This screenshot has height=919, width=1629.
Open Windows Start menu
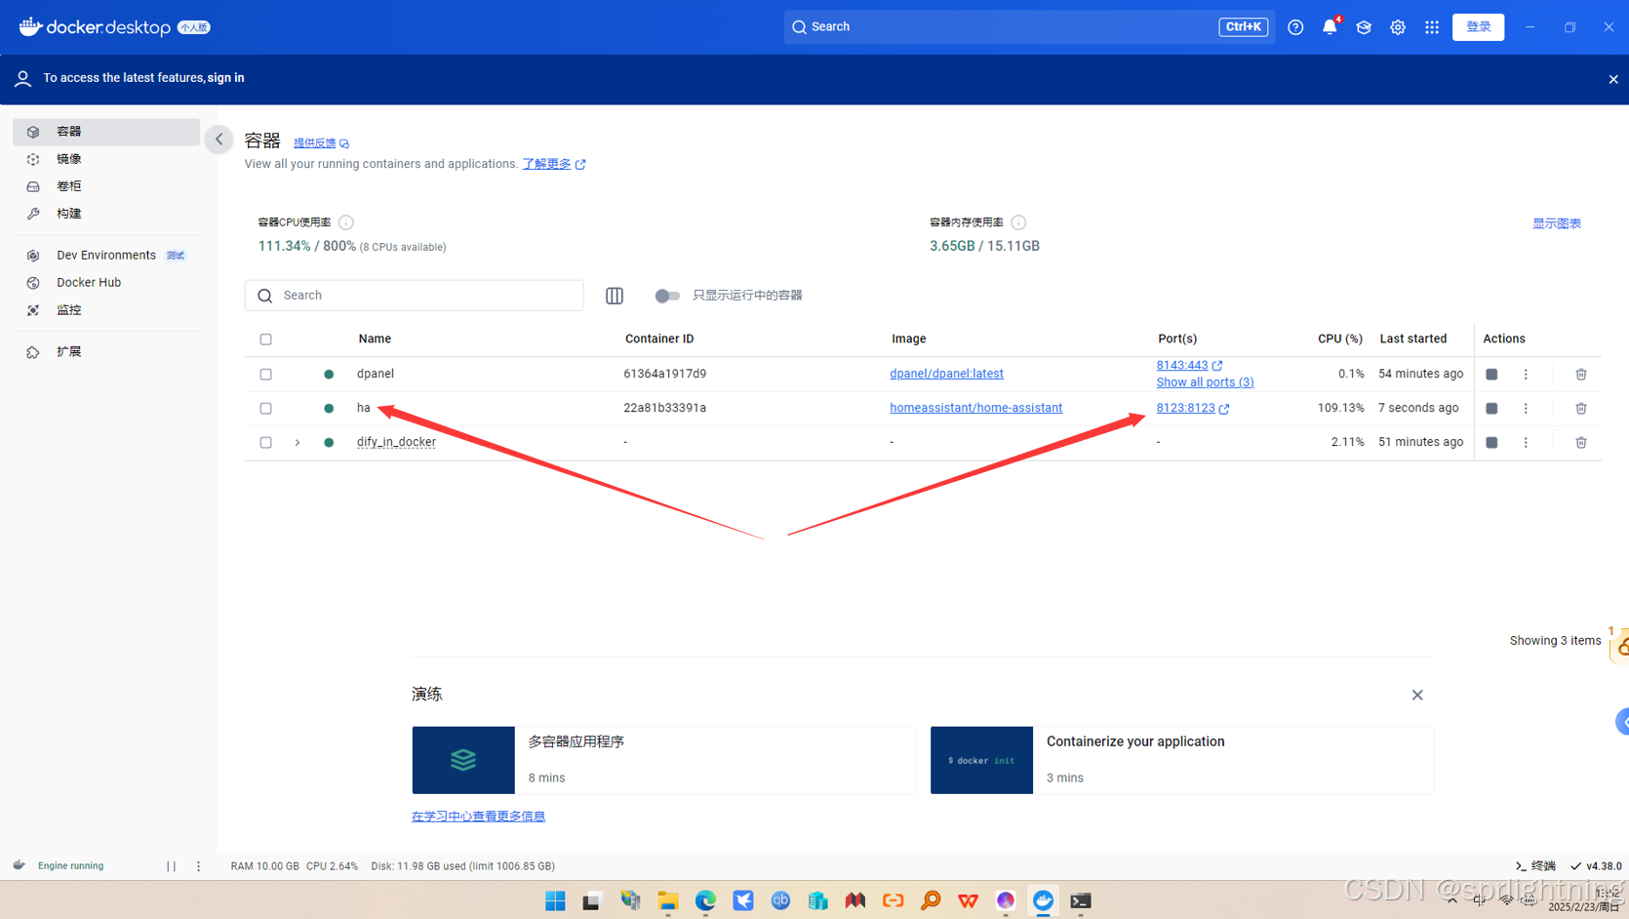pyautogui.click(x=555, y=900)
